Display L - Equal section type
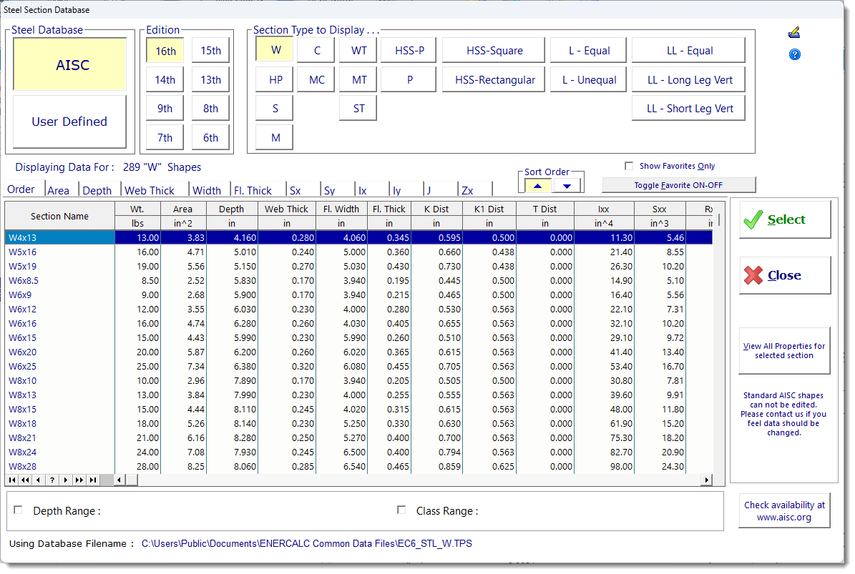Image resolution: width=855 pixels, height=574 pixels. coord(588,51)
